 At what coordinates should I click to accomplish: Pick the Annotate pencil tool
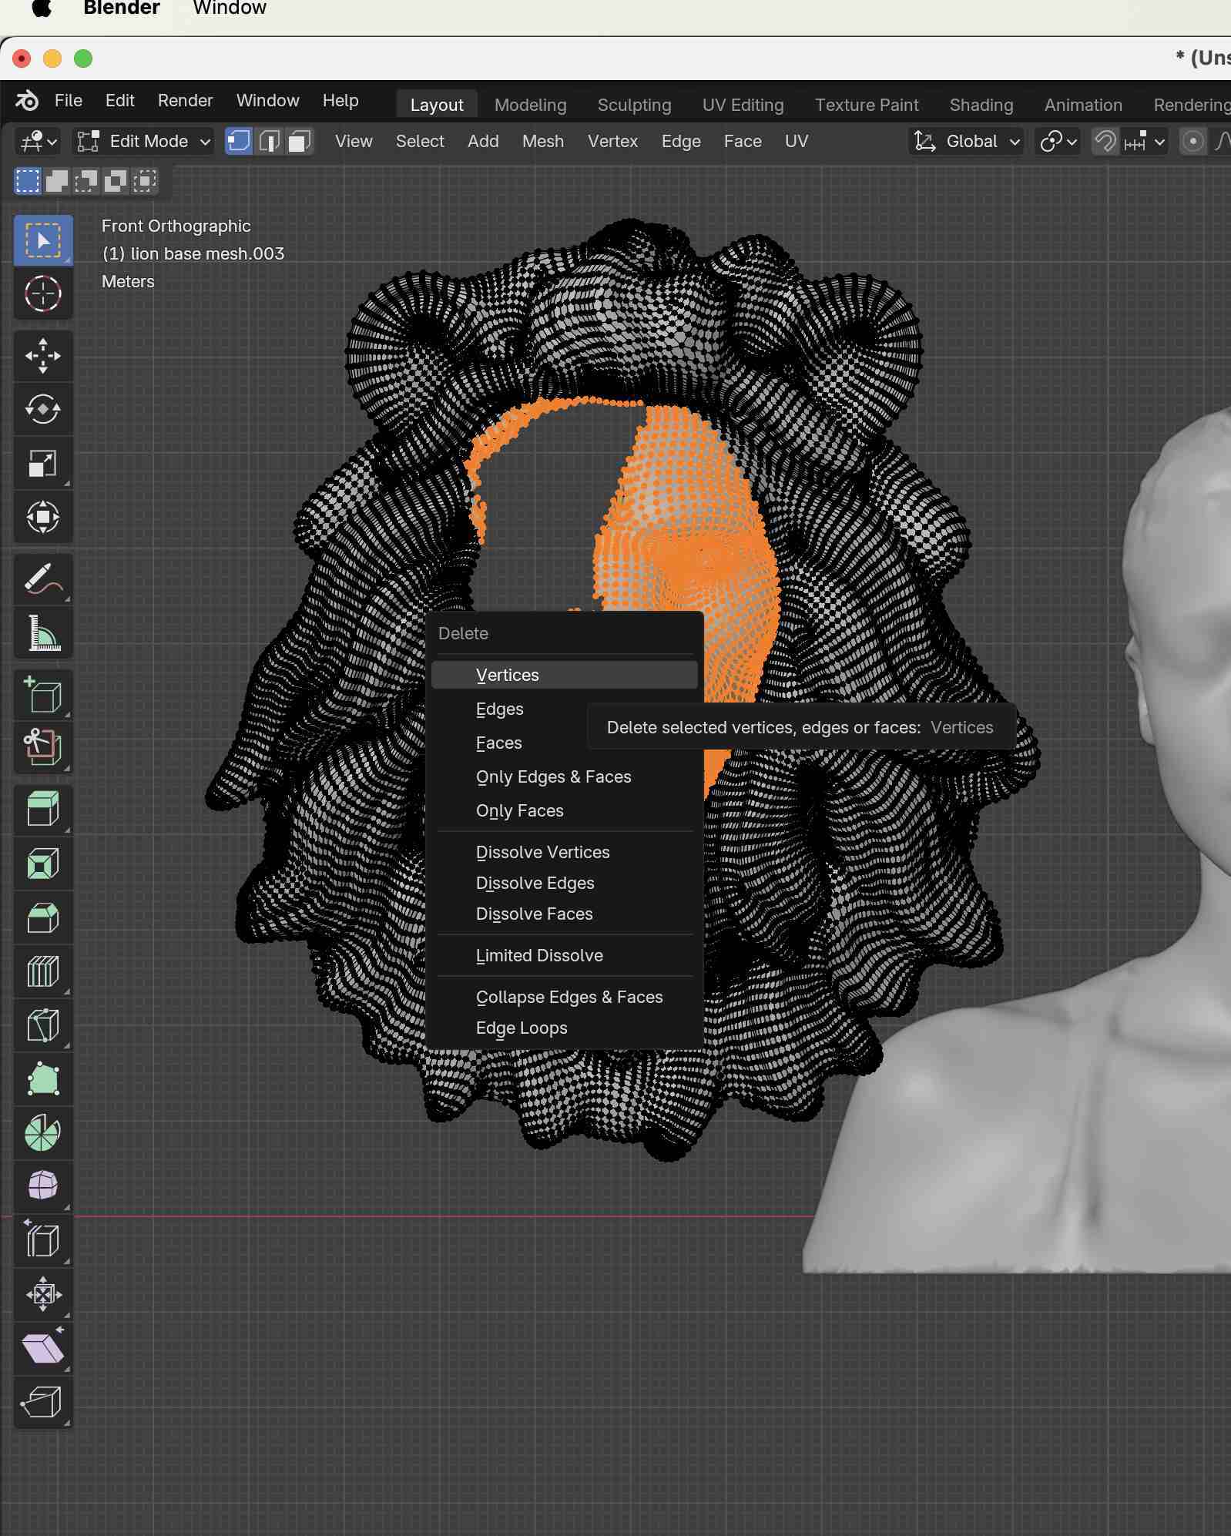coord(43,579)
